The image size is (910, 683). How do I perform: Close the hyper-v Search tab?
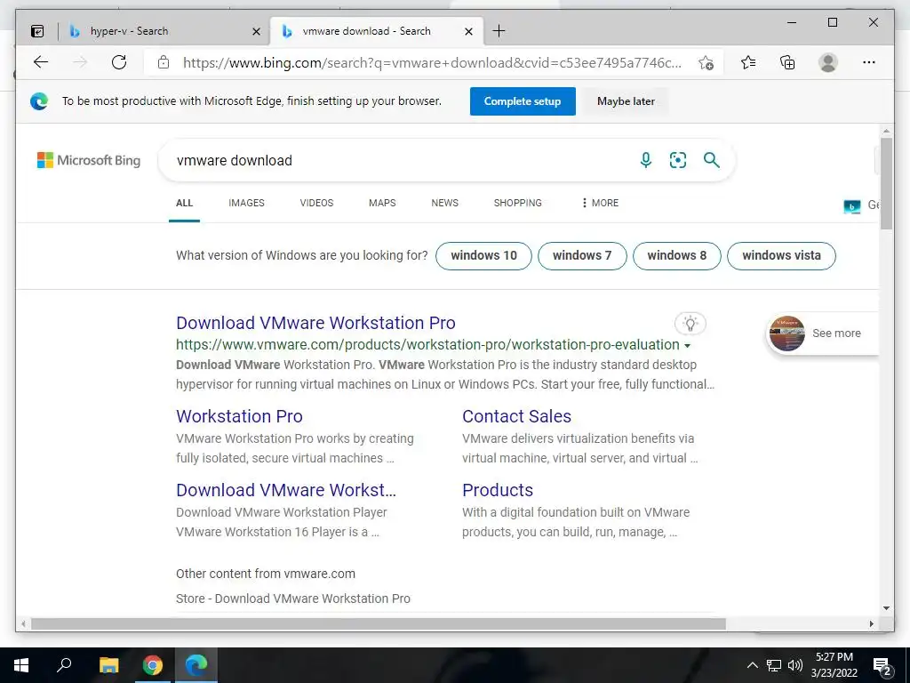click(256, 31)
